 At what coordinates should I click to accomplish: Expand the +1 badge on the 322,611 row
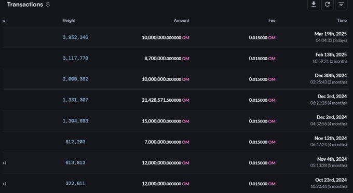pyautogui.click(x=5, y=184)
